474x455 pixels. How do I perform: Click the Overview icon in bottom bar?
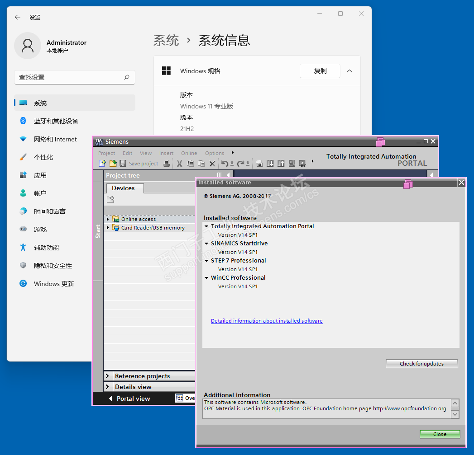coord(180,398)
